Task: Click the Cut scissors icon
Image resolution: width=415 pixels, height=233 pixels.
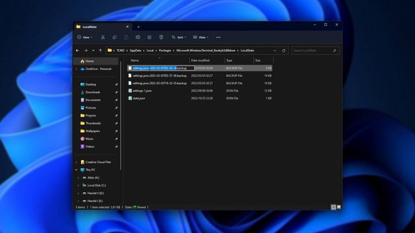Action: tap(102, 38)
